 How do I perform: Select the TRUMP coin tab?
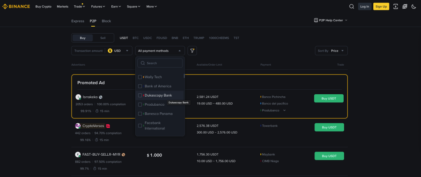click(199, 38)
